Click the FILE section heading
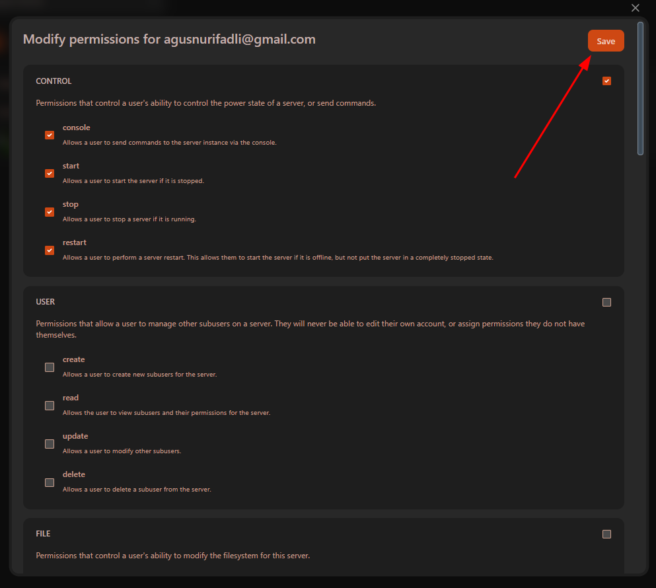656x588 pixels. 43,534
